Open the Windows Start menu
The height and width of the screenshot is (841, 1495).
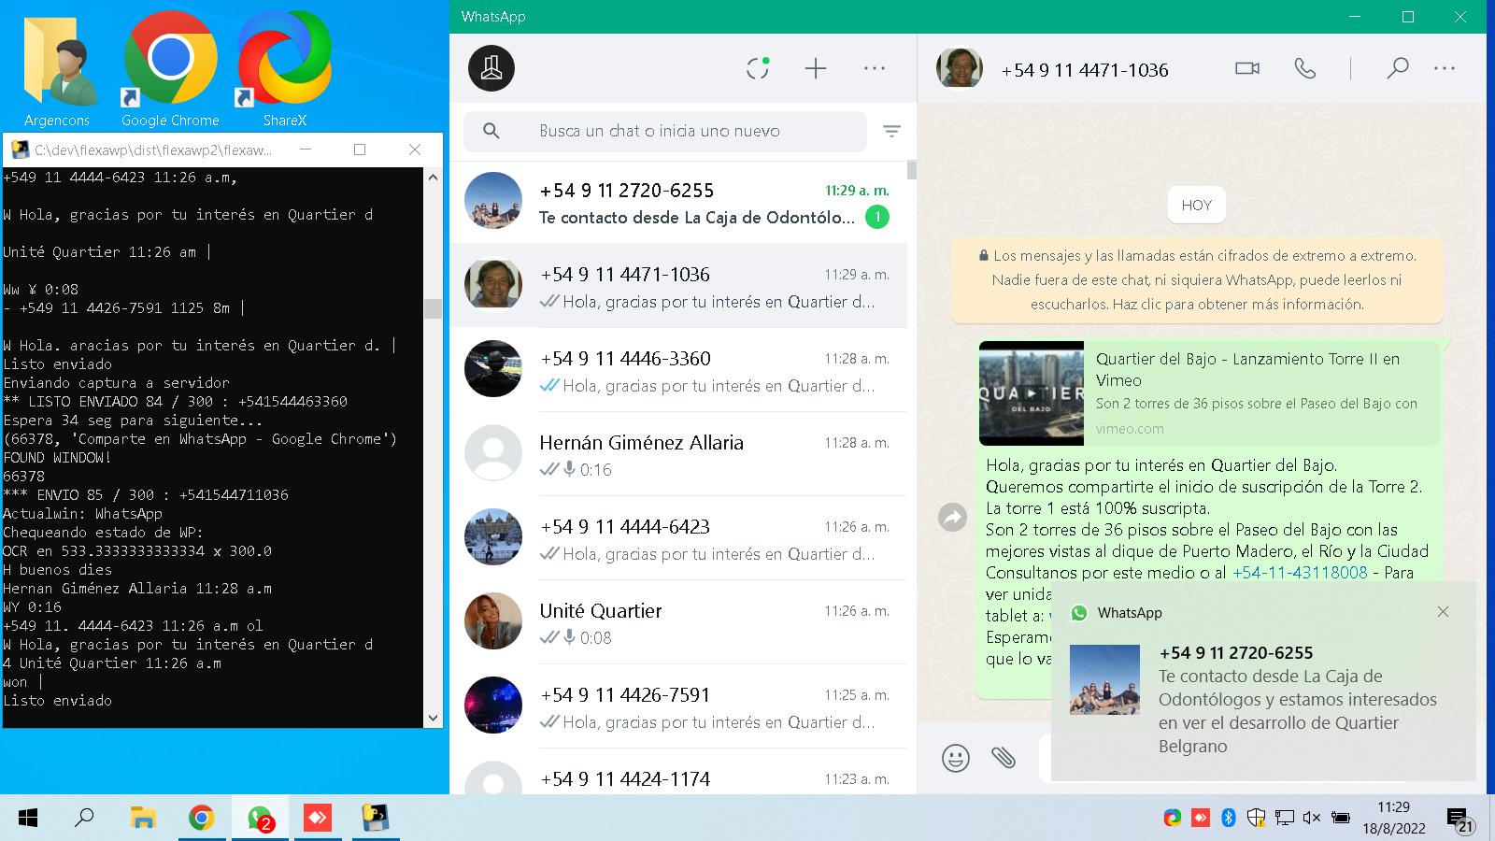tap(28, 819)
